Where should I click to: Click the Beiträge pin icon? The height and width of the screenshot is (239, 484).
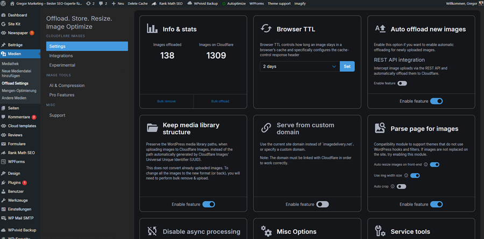click(3, 45)
